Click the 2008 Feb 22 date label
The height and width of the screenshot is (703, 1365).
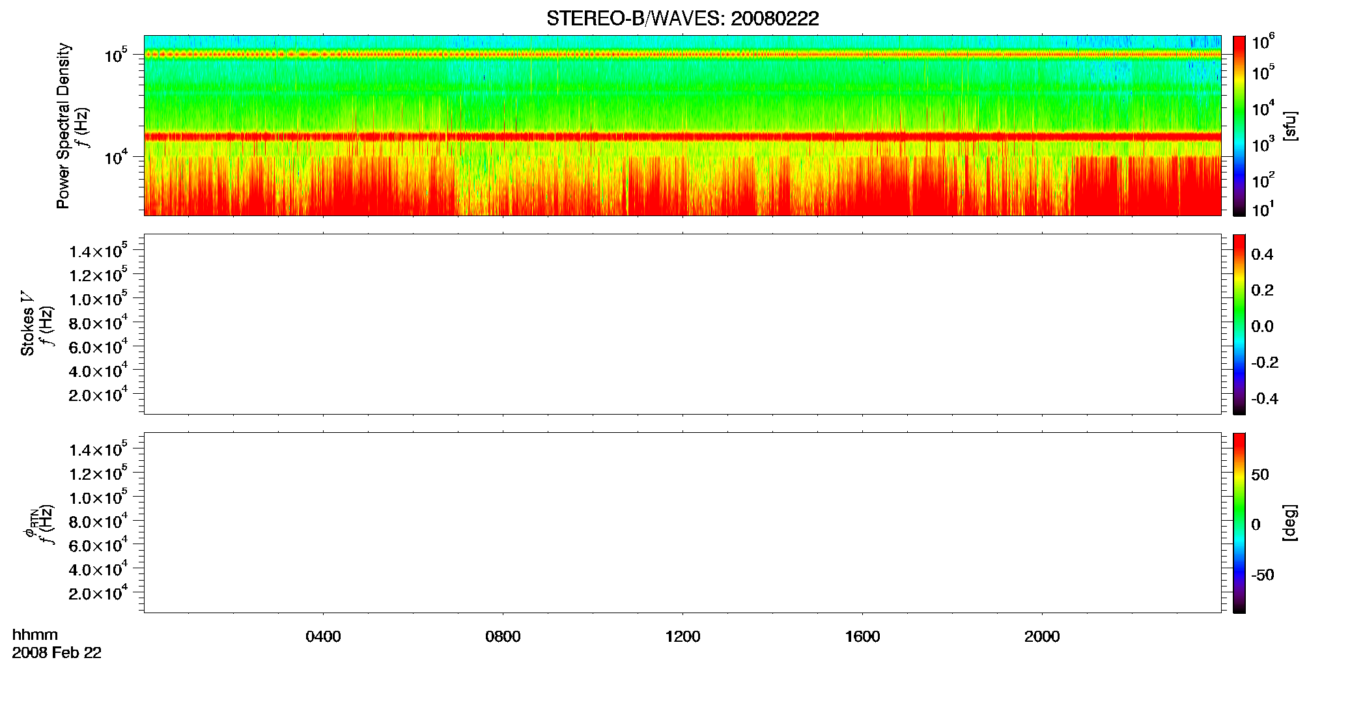(57, 653)
